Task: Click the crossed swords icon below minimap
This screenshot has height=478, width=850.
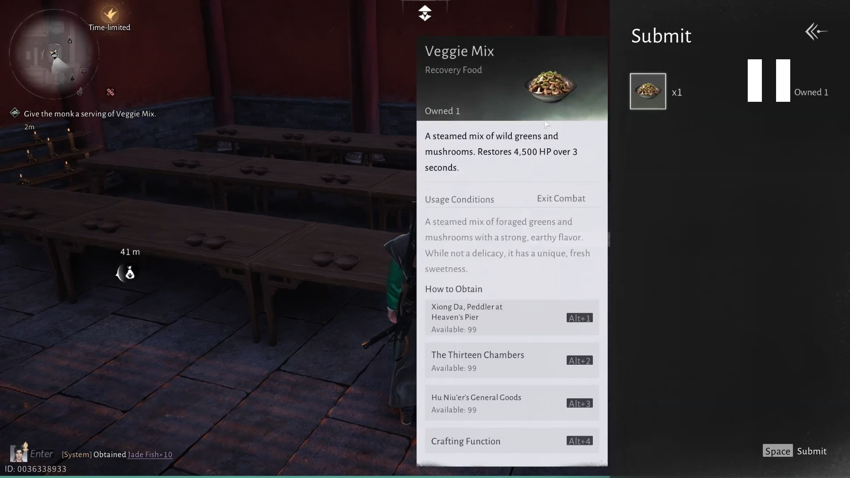Action: [x=110, y=92]
